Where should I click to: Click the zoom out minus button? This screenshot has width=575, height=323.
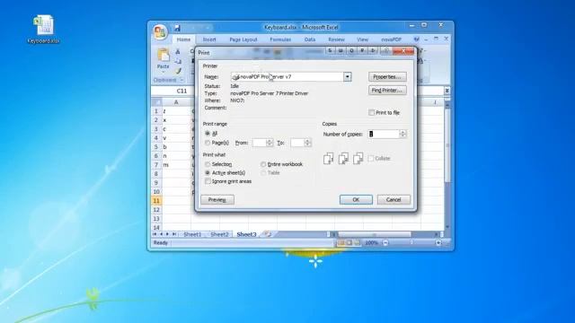(x=385, y=243)
